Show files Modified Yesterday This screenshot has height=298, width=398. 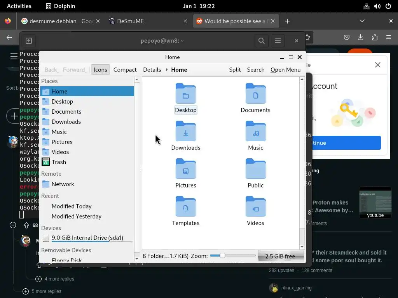pyautogui.click(x=87, y=217)
